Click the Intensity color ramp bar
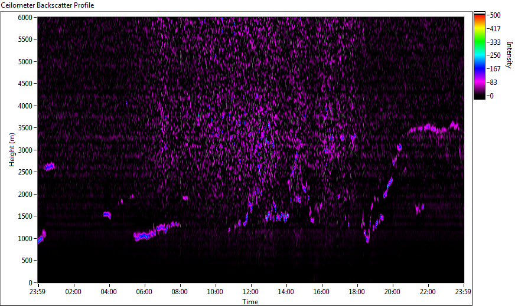Viewport: 515px width, 306px height. click(479, 55)
